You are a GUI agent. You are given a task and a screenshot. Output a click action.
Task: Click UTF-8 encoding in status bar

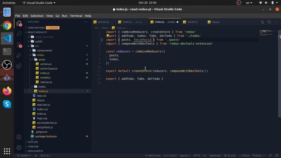tap(197, 156)
